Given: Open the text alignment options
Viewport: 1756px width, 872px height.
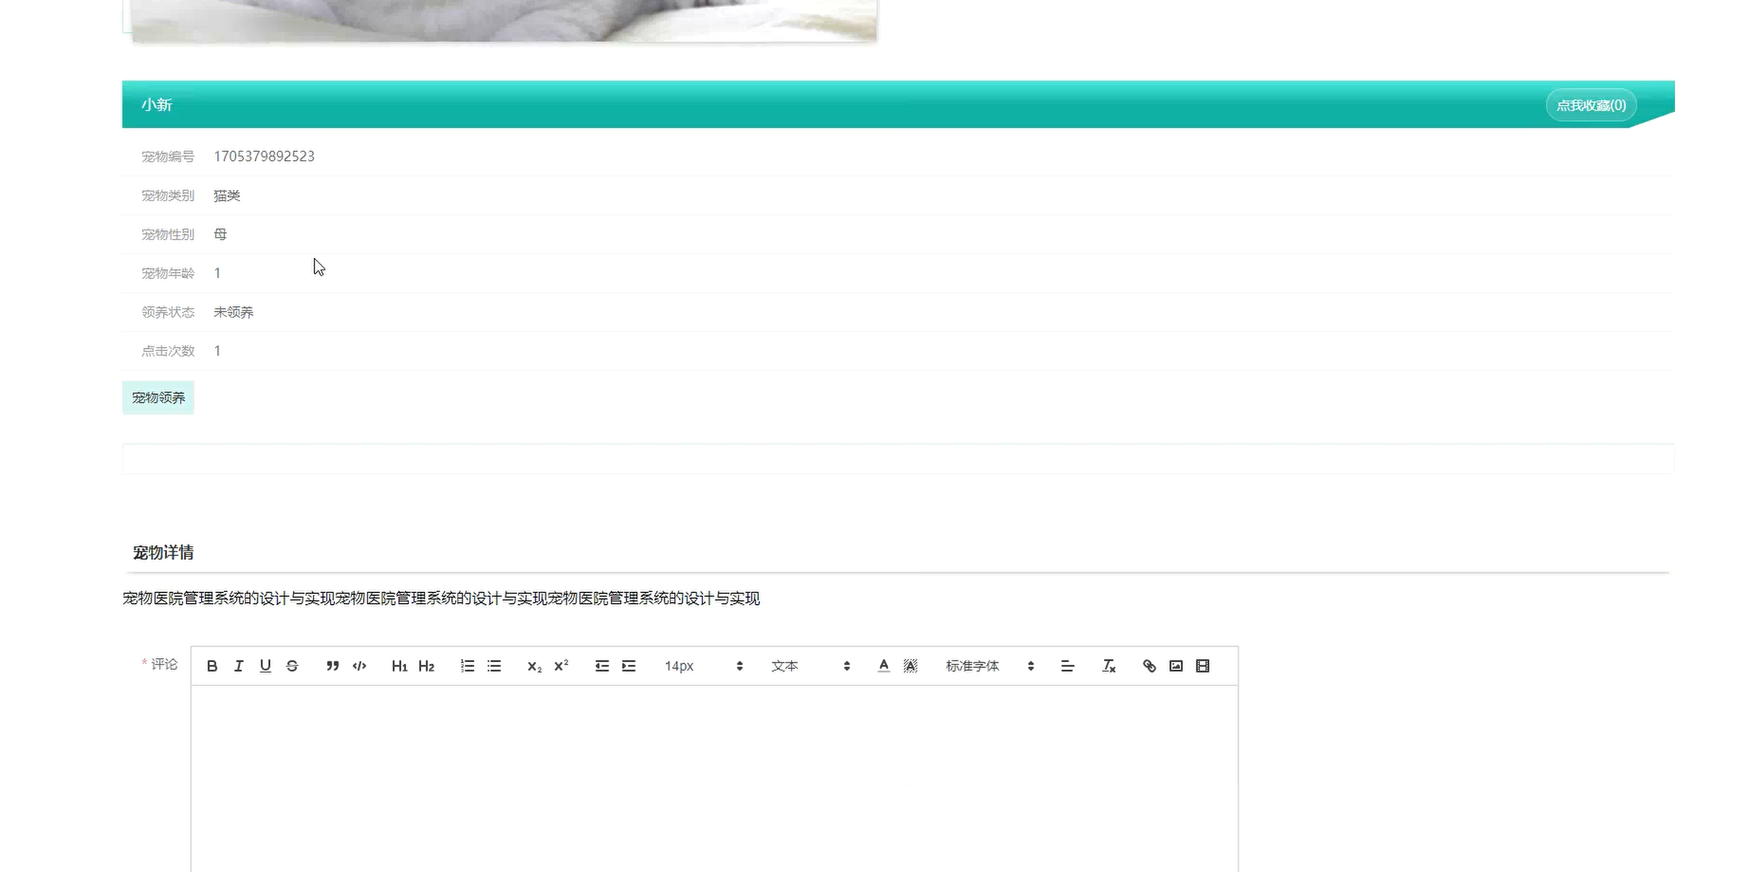Looking at the screenshot, I should (1067, 666).
